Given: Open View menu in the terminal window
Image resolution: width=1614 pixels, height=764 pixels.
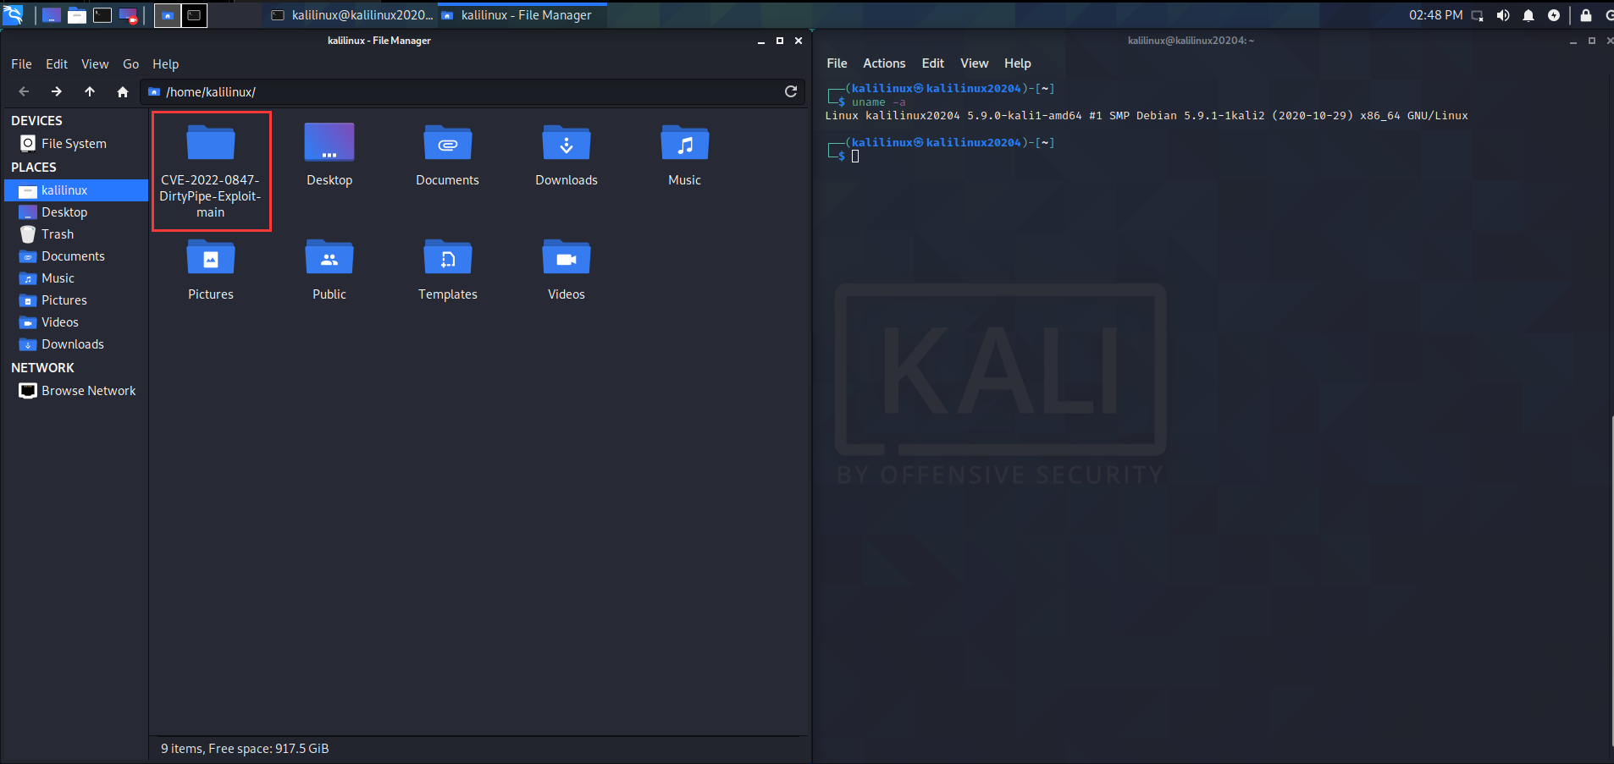Looking at the screenshot, I should (x=974, y=63).
